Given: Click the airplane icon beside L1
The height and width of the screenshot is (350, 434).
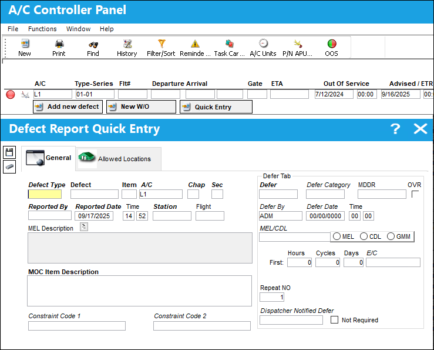Looking at the screenshot, I should point(25,95).
